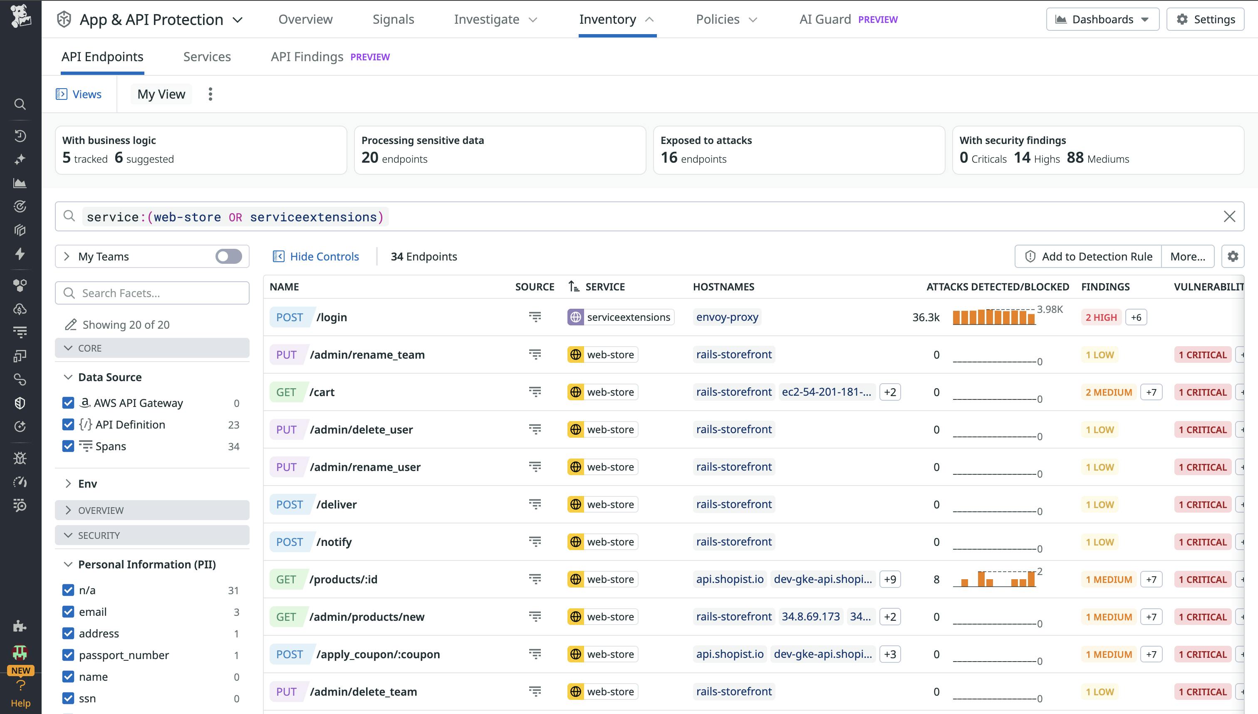Open the Dashboards dropdown
Screen dimensions: 1258x714
coord(1102,19)
